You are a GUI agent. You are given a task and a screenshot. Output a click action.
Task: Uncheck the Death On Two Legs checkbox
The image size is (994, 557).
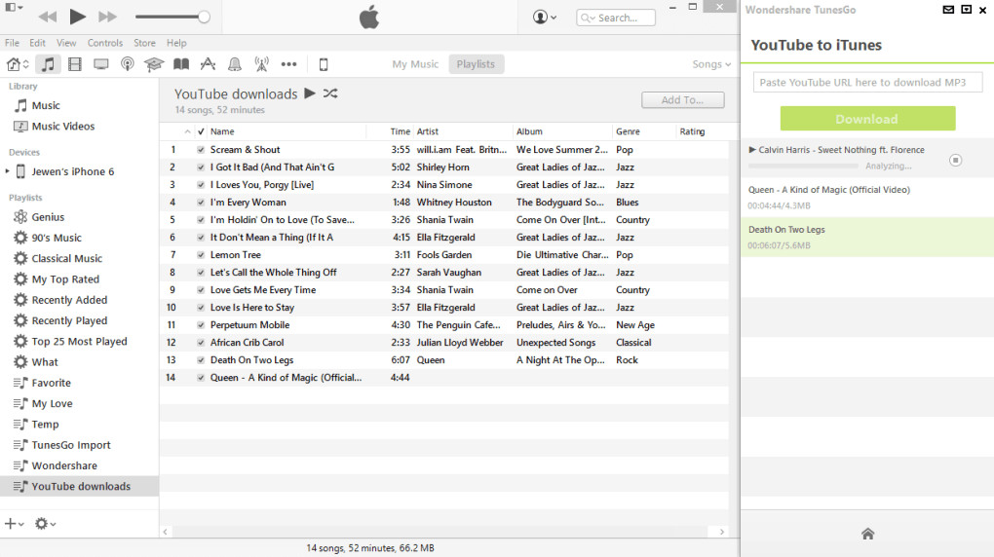click(201, 360)
